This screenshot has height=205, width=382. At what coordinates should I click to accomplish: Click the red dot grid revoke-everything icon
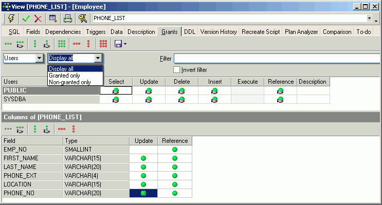[x=103, y=44]
